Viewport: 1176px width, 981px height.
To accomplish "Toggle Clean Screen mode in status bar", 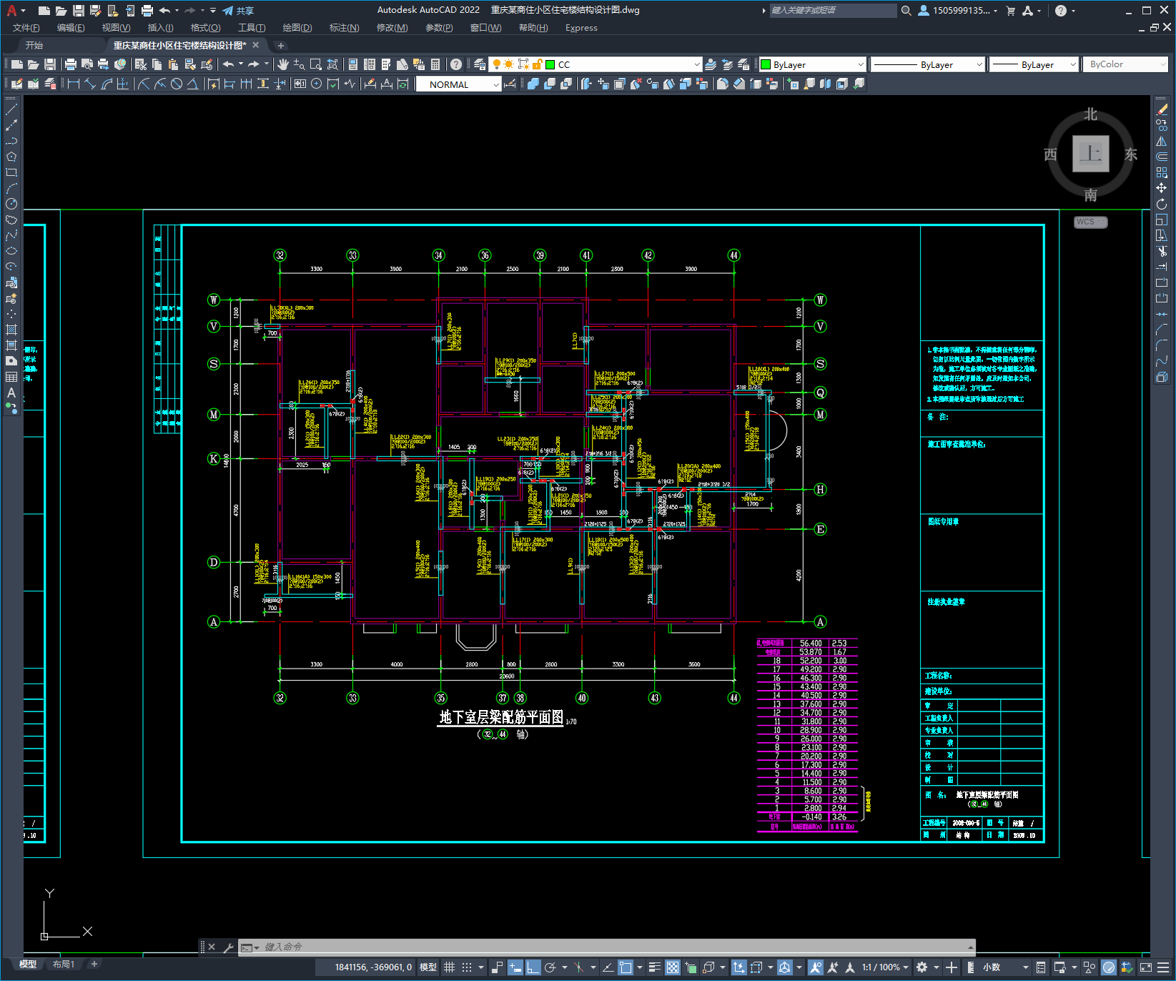I will [1146, 967].
